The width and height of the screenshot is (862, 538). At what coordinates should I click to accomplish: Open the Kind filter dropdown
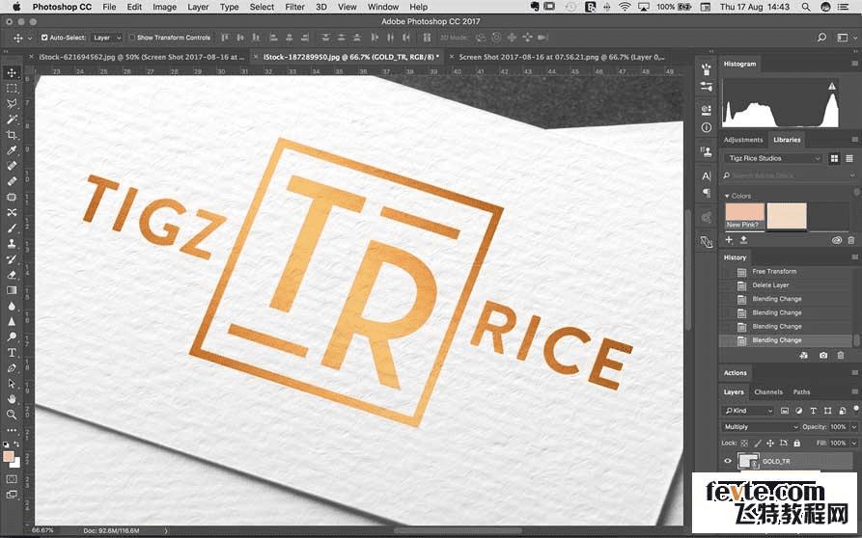[x=749, y=411]
